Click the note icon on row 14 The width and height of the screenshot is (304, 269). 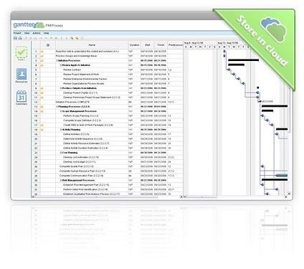click(42, 111)
